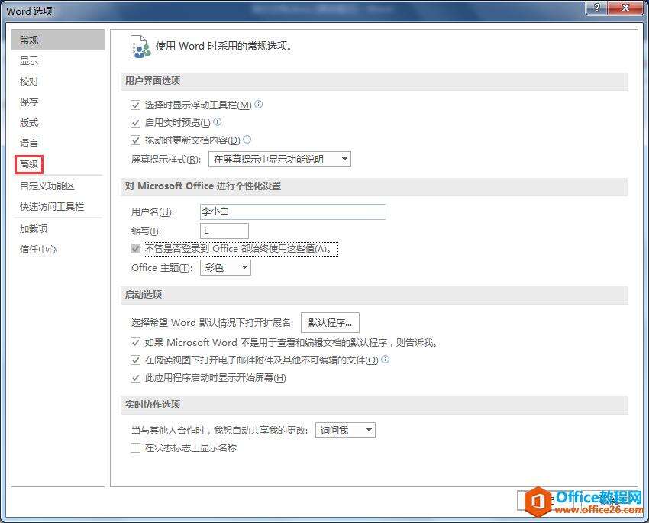The width and height of the screenshot is (649, 523).
Task: Select the 显示 category in sidebar
Action: (x=28, y=60)
